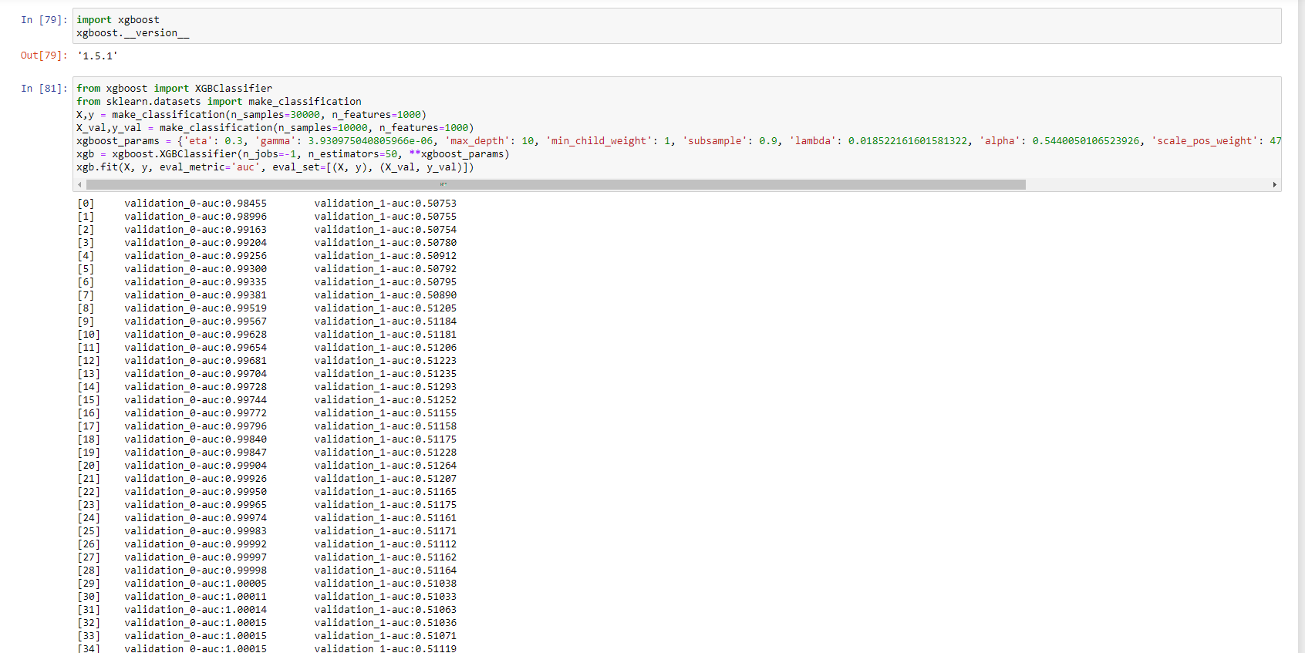Click row index [12] in the output
This screenshot has height=653, width=1305.
tap(89, 361)
